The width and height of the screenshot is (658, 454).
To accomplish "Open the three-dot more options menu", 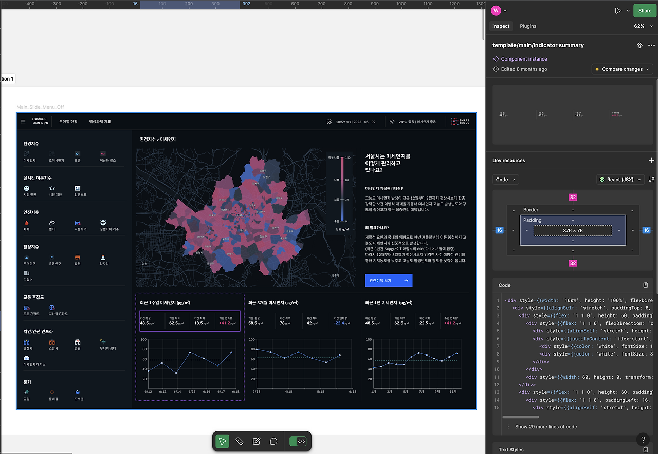I will (651, 45).
